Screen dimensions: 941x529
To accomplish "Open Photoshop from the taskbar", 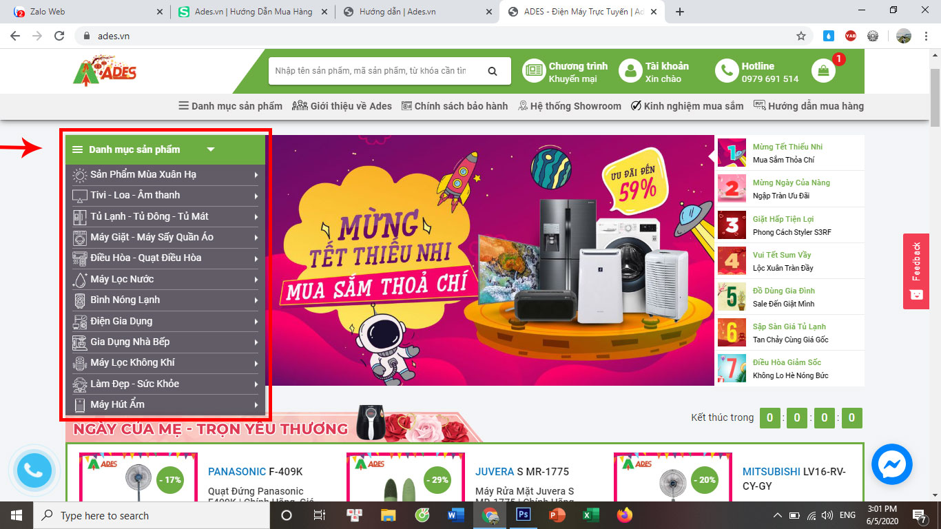I will (x=523, y=515).
